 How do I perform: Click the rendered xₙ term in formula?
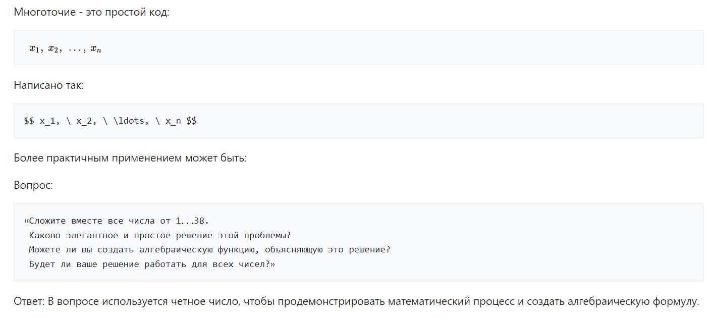pyautogui.click(x=95, y=48)
